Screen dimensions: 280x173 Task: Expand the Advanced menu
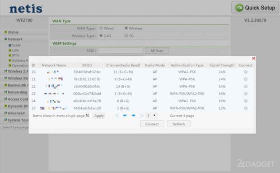14,113
